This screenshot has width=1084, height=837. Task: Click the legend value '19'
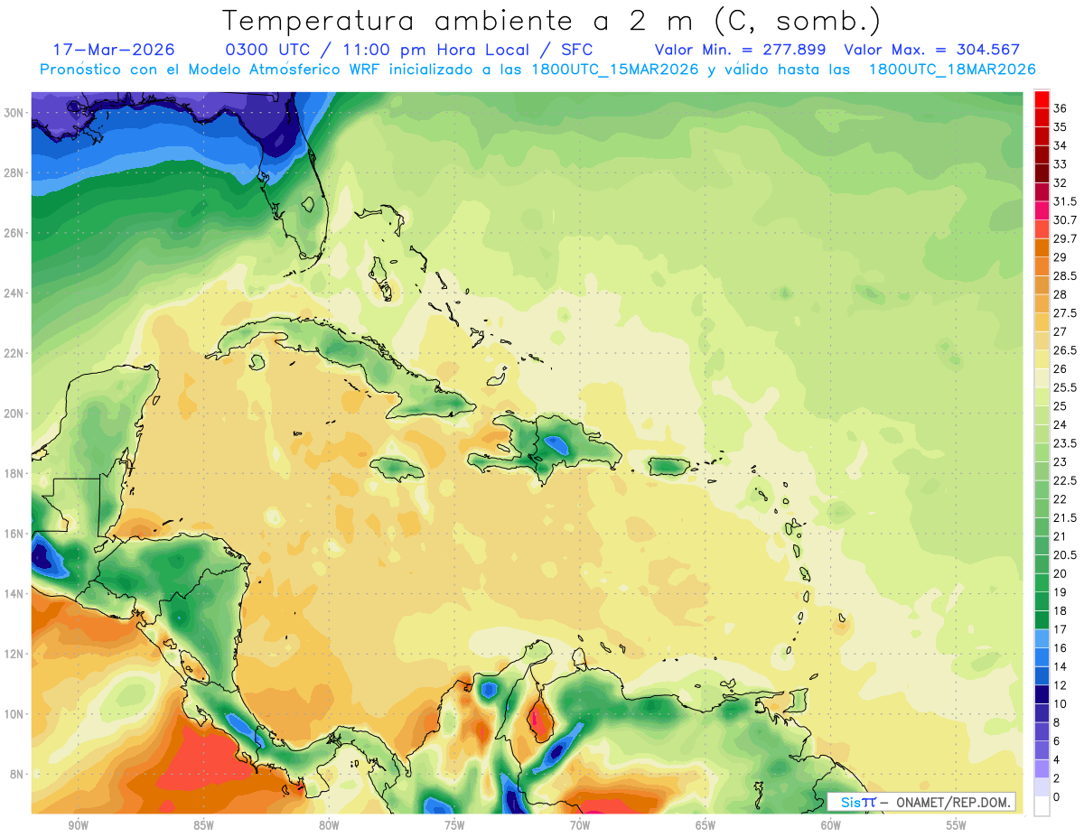pyautogui.click(x=1061, y=592)
